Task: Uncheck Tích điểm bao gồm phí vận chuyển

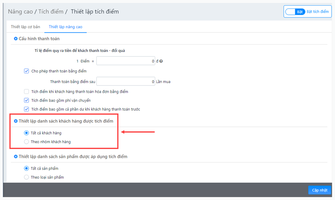Action: coord(26,100)
